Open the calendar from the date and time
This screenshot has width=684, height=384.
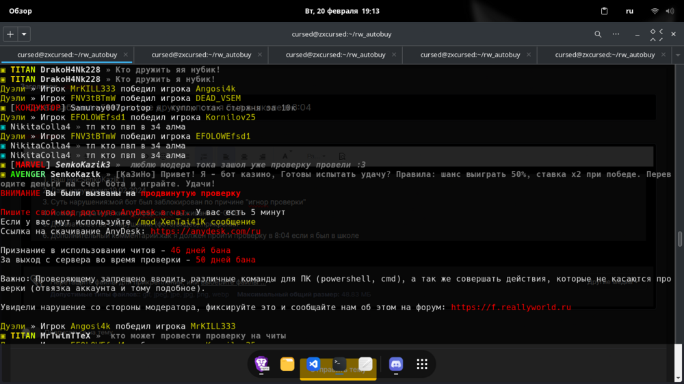342,11
